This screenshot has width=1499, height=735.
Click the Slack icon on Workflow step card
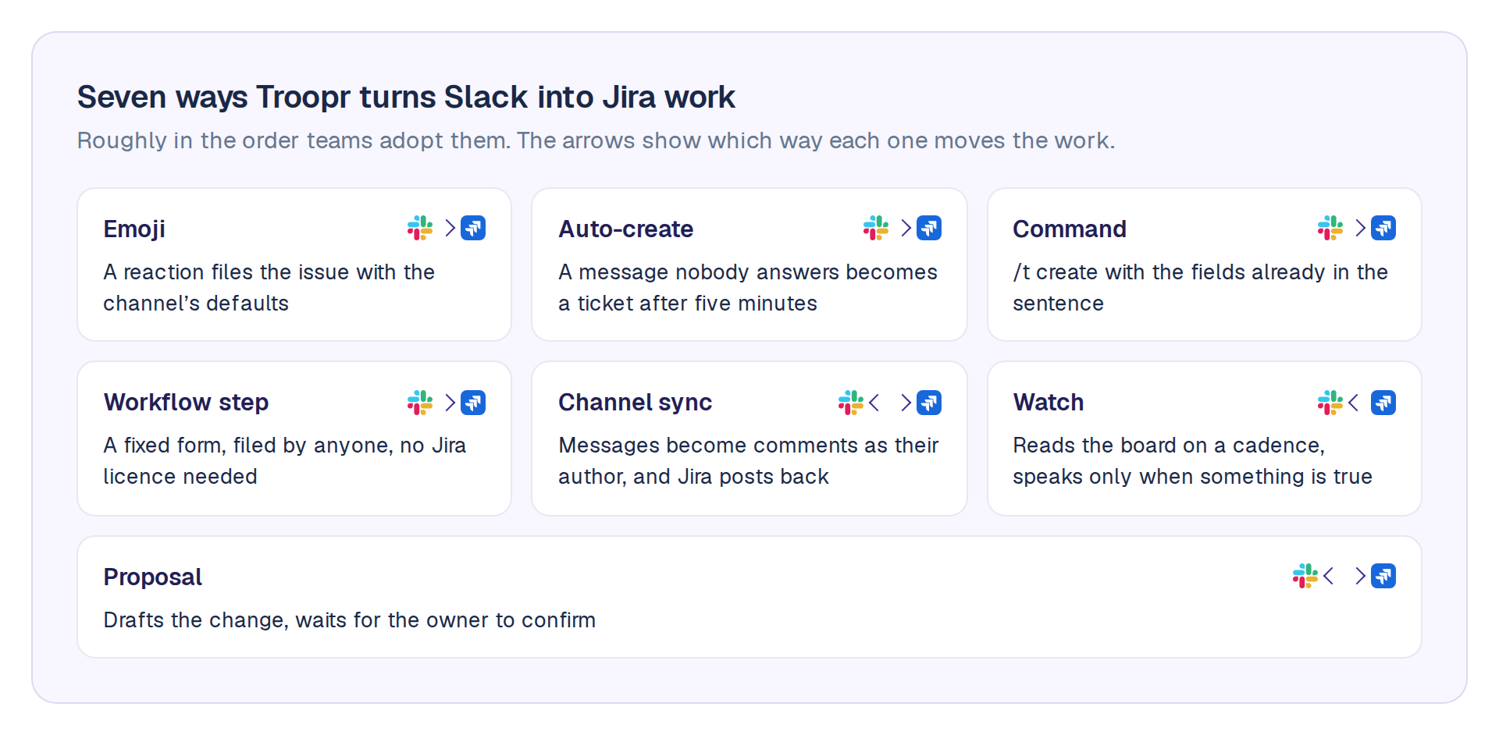coord(420,403)
